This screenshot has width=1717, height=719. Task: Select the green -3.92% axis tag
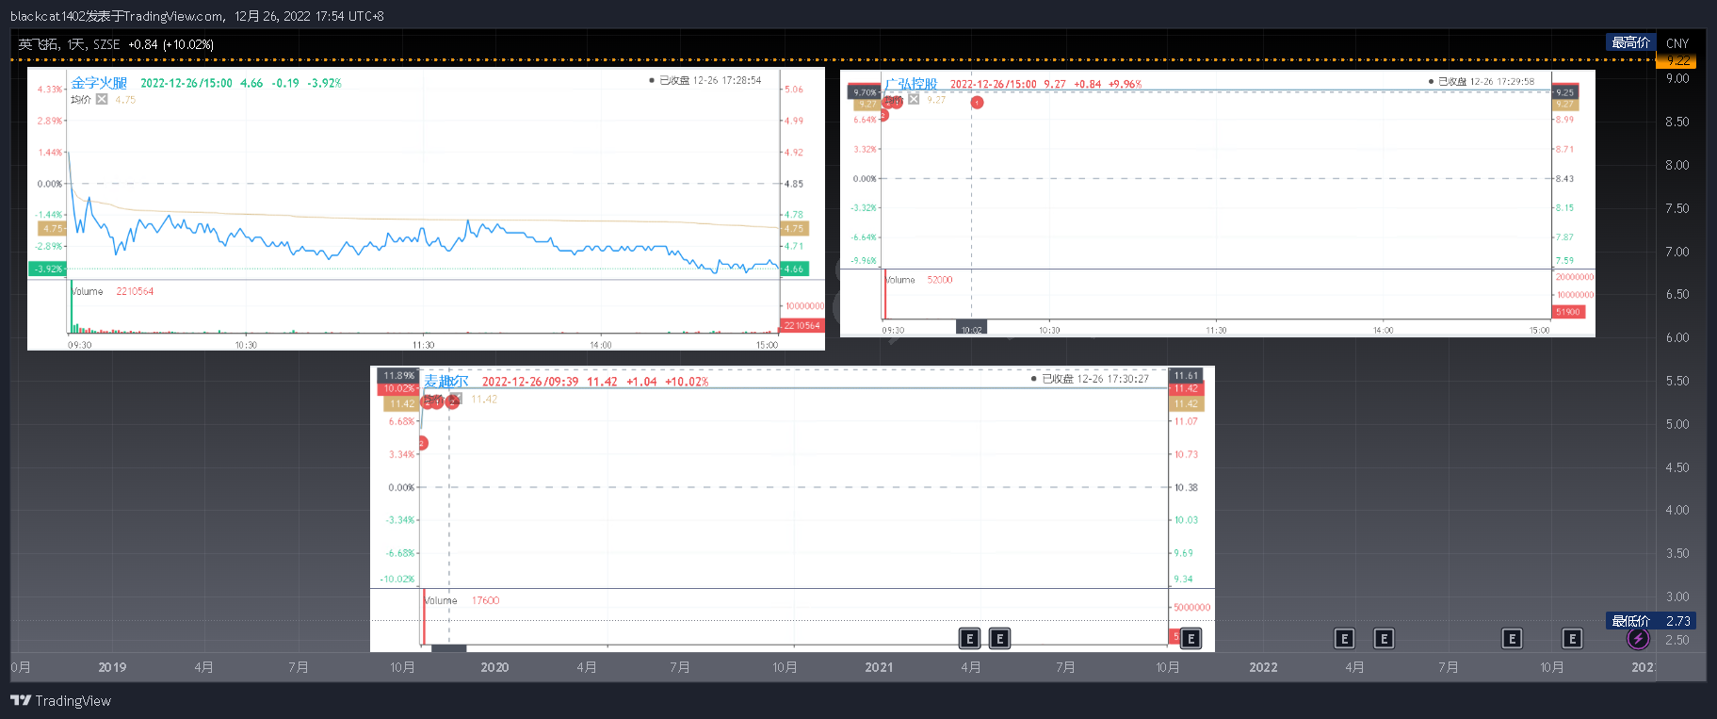47,269
